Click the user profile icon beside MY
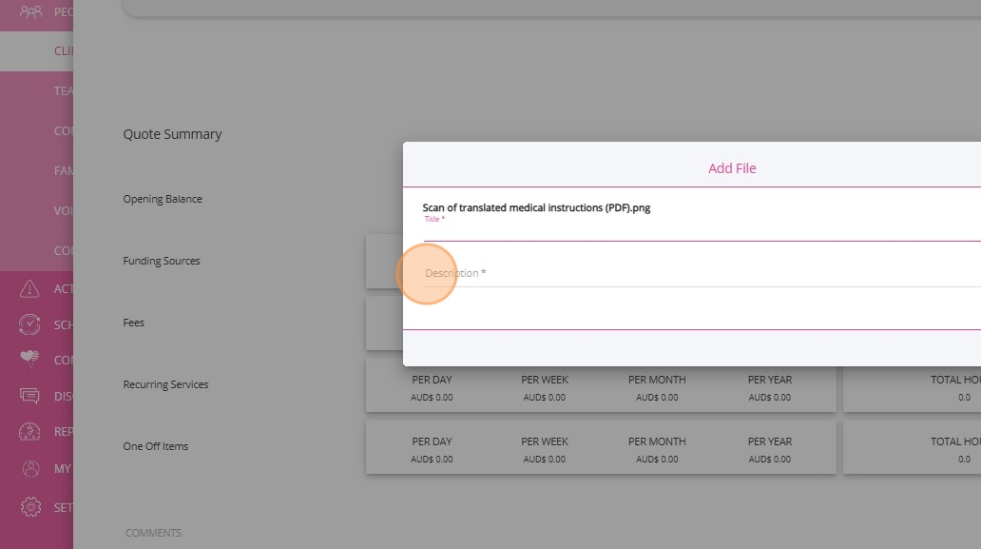 tap(30, 468)
